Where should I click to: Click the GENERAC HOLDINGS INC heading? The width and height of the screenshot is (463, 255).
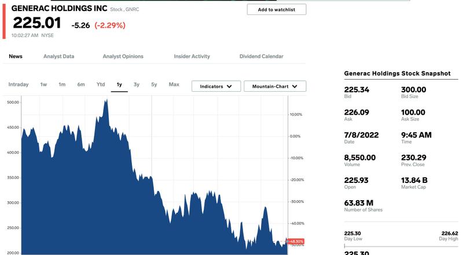pos(60,8)
